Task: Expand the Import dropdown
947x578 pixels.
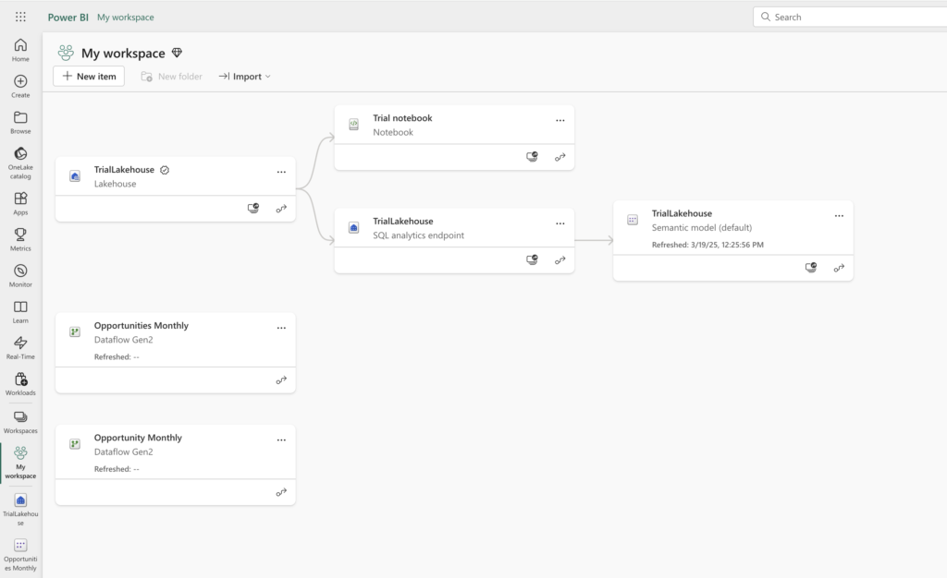Action: pyautogui.click(x=244, y=76)
